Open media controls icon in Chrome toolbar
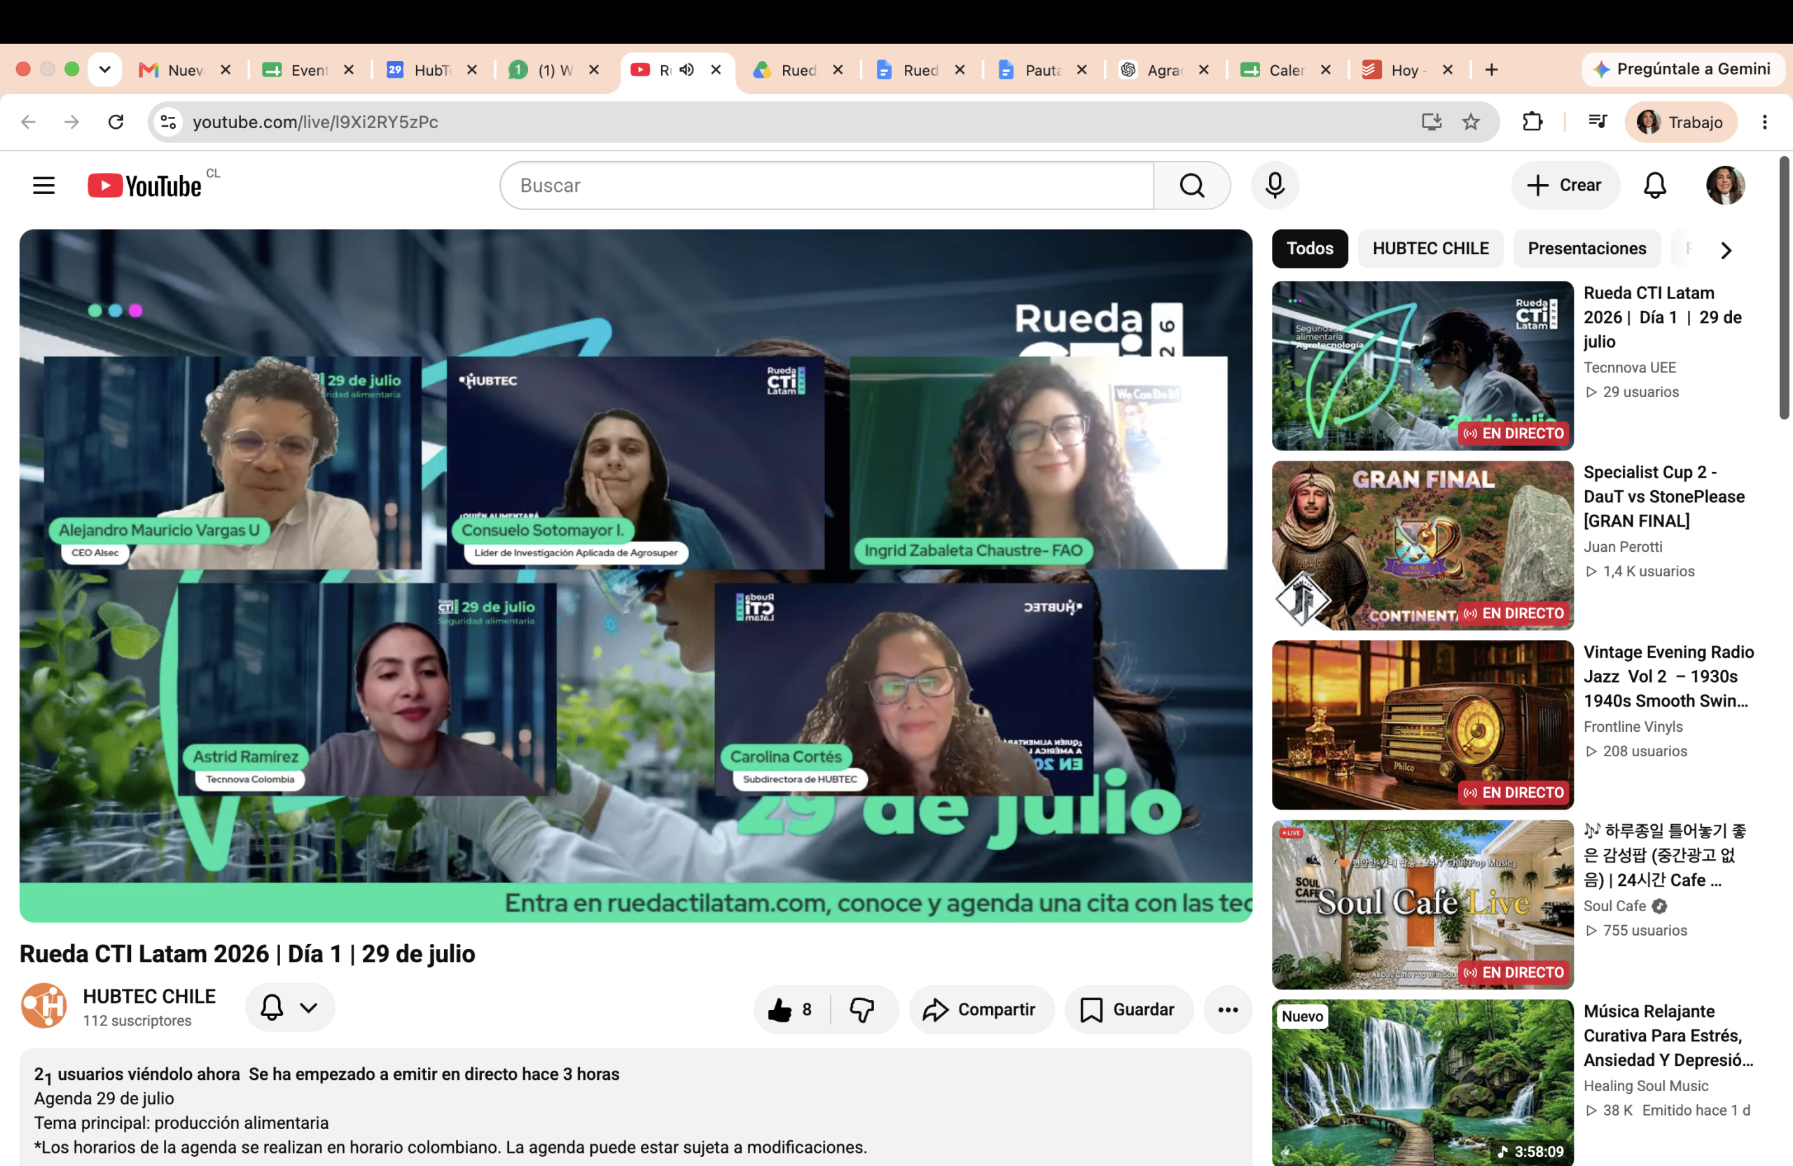The width and height of the screenshot is (1793, 1166). [1598, 122]
